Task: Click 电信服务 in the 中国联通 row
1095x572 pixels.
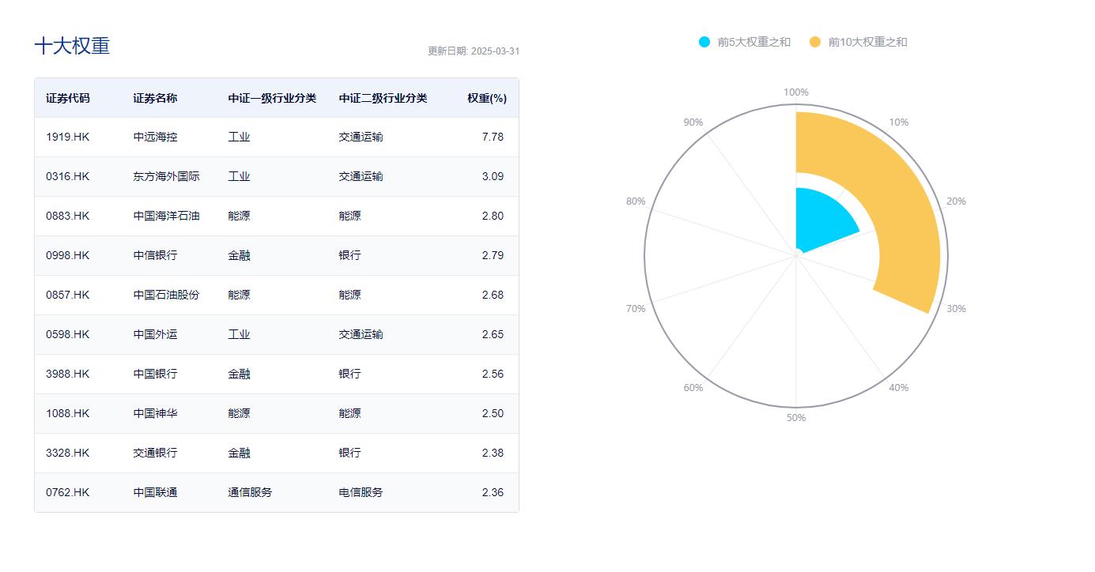Action: pyautogui.click(x=361, y=492)
